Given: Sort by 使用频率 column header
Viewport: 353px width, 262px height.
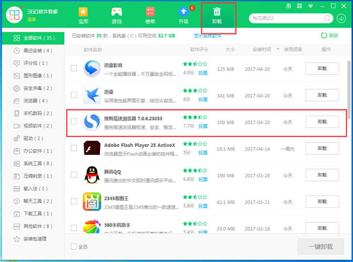Looking at the screenshot, I should point(293,49).
